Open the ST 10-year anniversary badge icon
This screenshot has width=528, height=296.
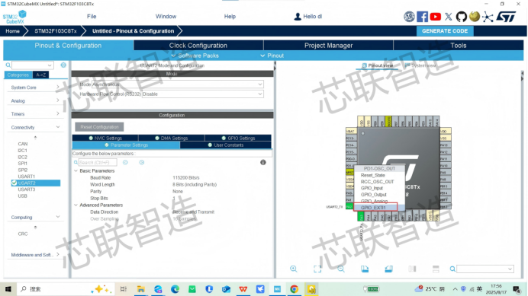pos(409,17)
